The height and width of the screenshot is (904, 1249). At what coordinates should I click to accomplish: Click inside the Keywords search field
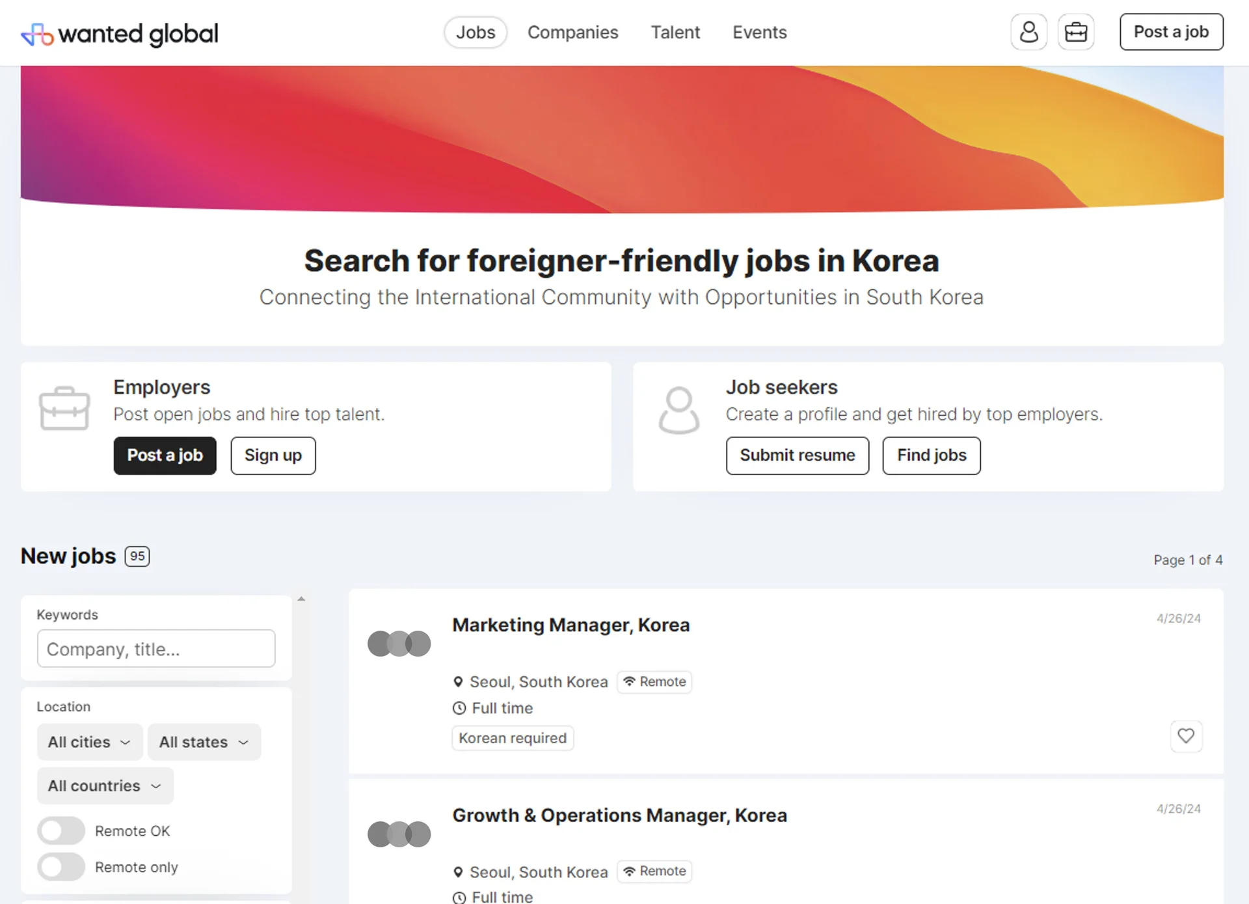click(155, 648)
